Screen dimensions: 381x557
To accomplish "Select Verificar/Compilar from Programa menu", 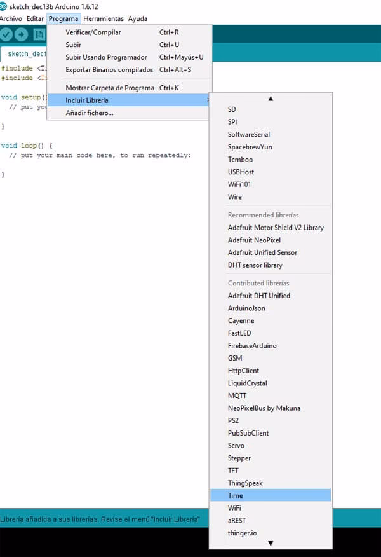I will [x=93, y=32].
